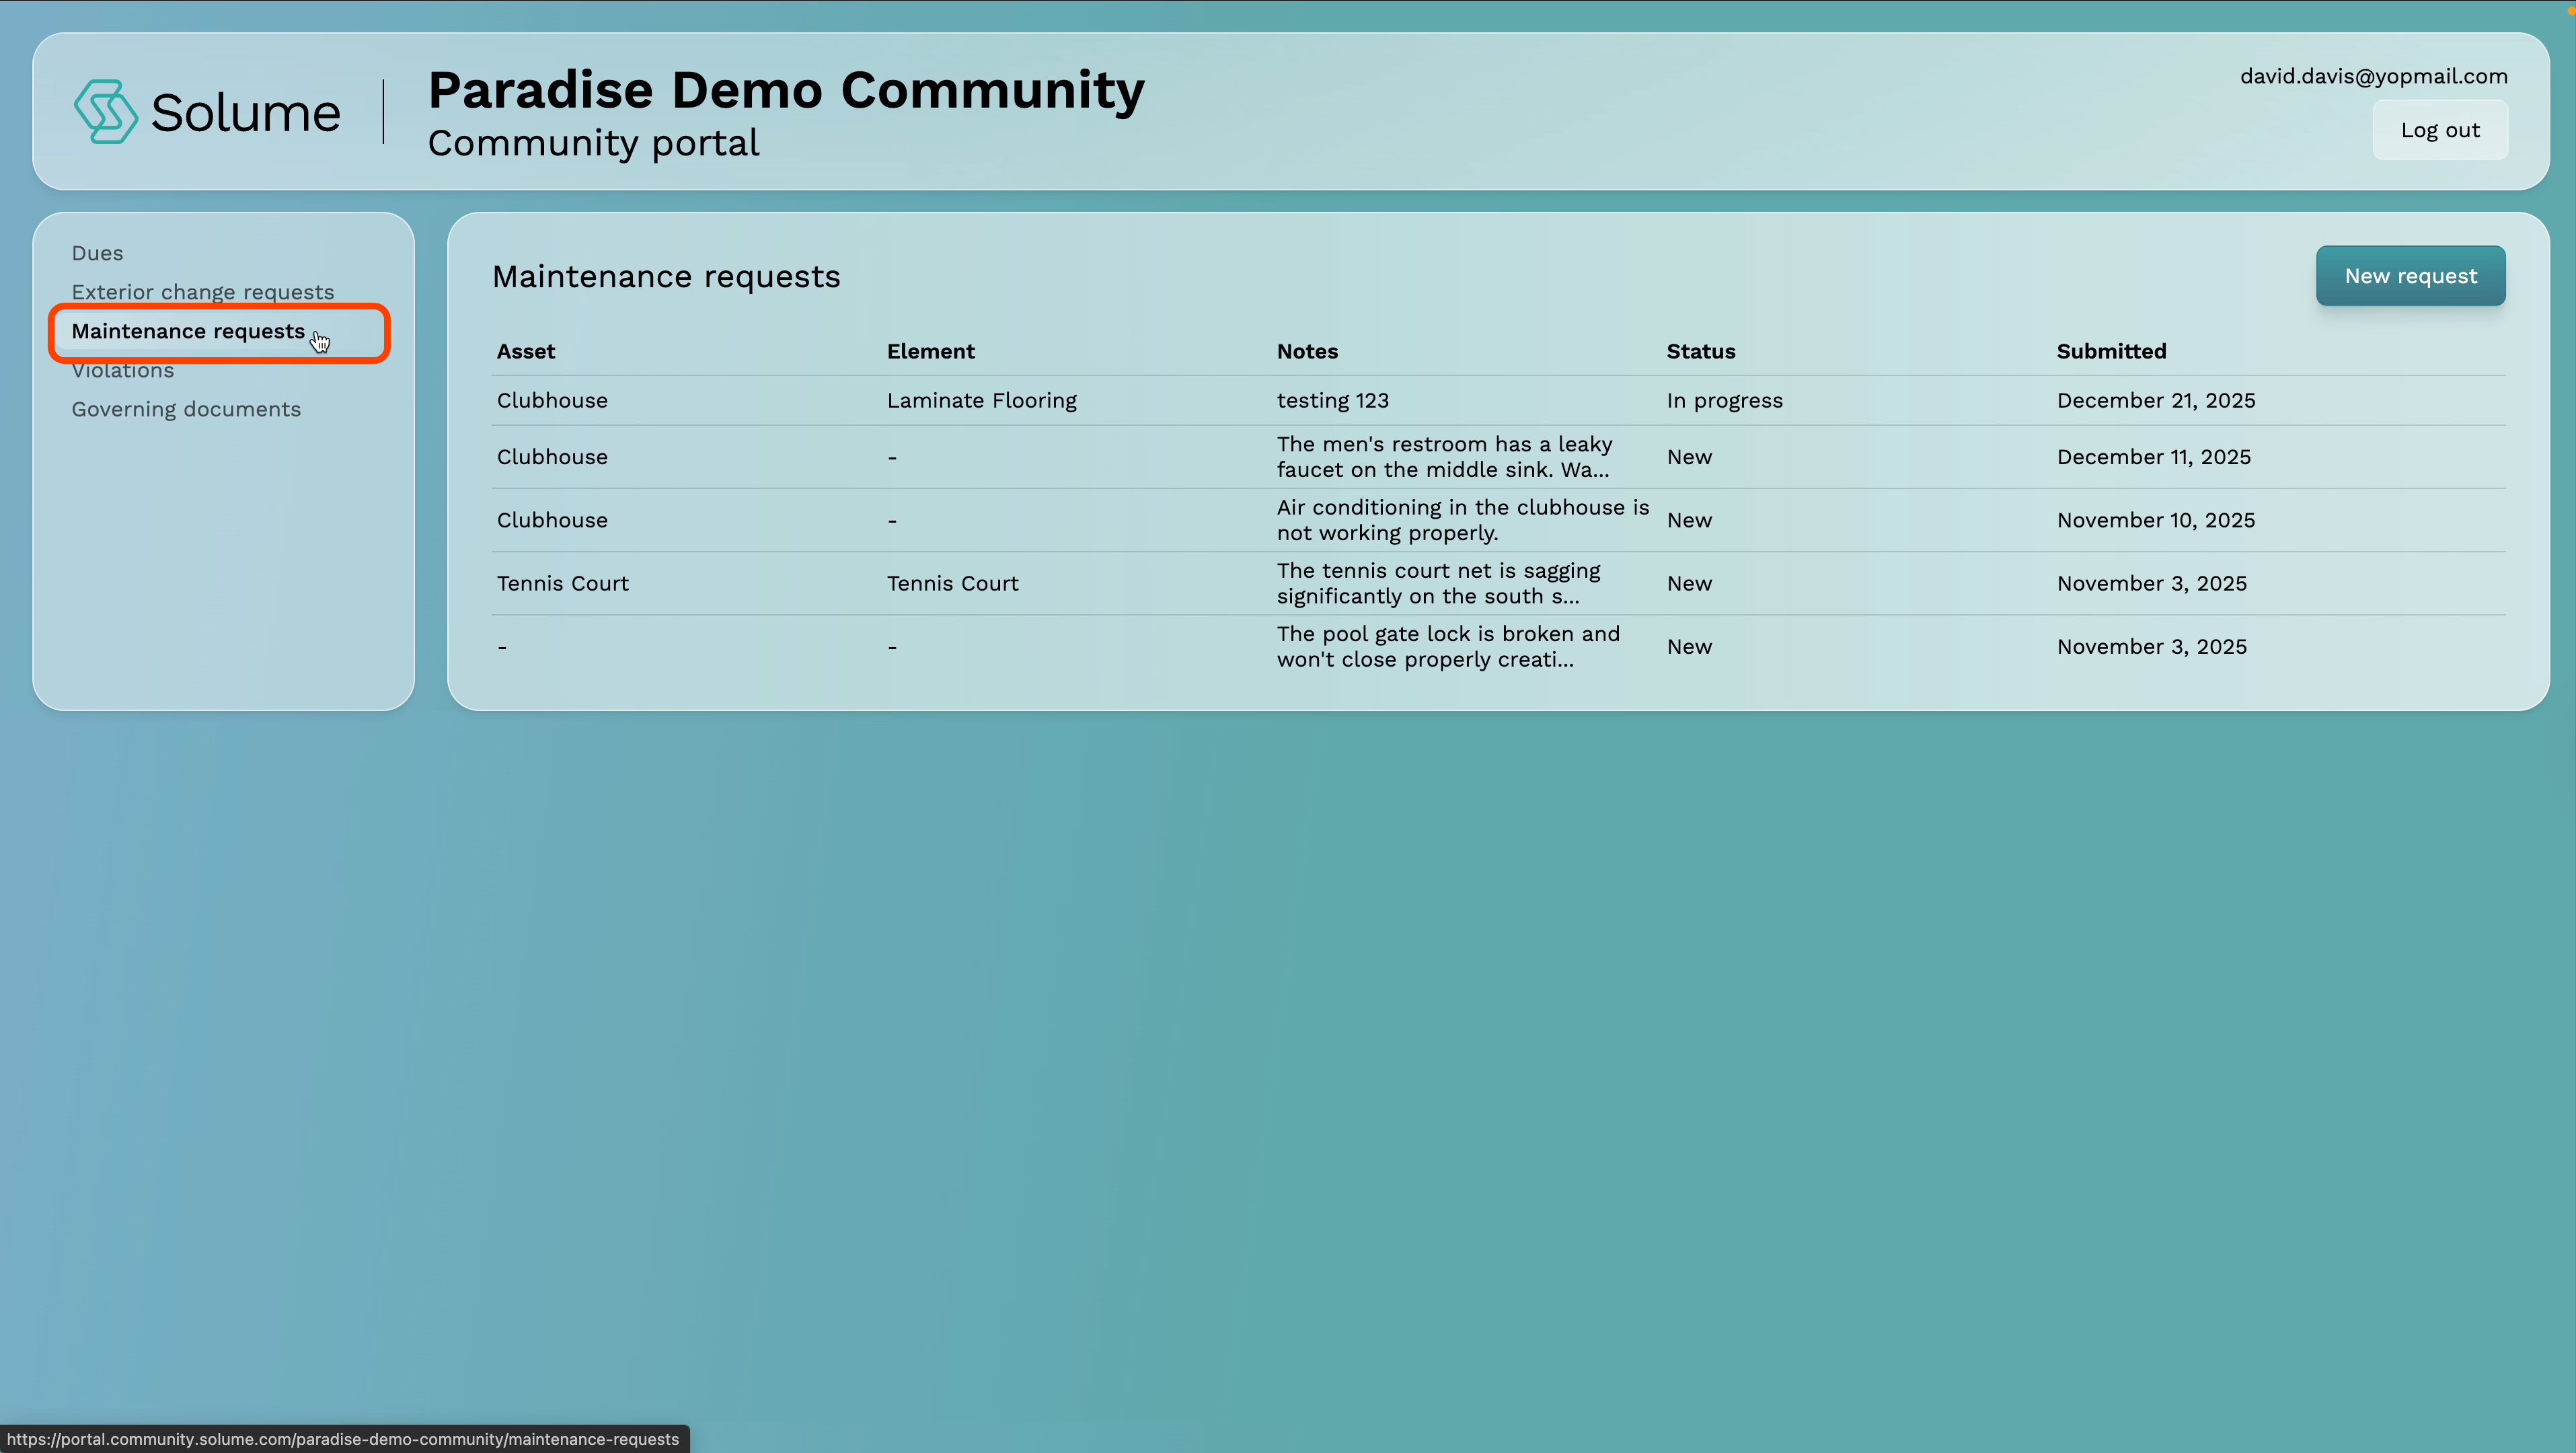This screenshot has width=2576, height=1453.
Task: Click the December 21, 2025 date
Action: [2155, 400]
